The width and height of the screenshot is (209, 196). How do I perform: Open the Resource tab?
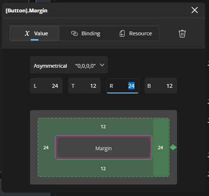tap(136, 33)
